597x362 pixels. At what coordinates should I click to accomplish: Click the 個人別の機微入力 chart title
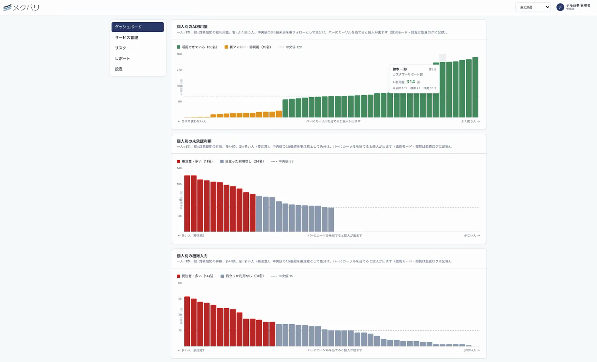(192, 256)
